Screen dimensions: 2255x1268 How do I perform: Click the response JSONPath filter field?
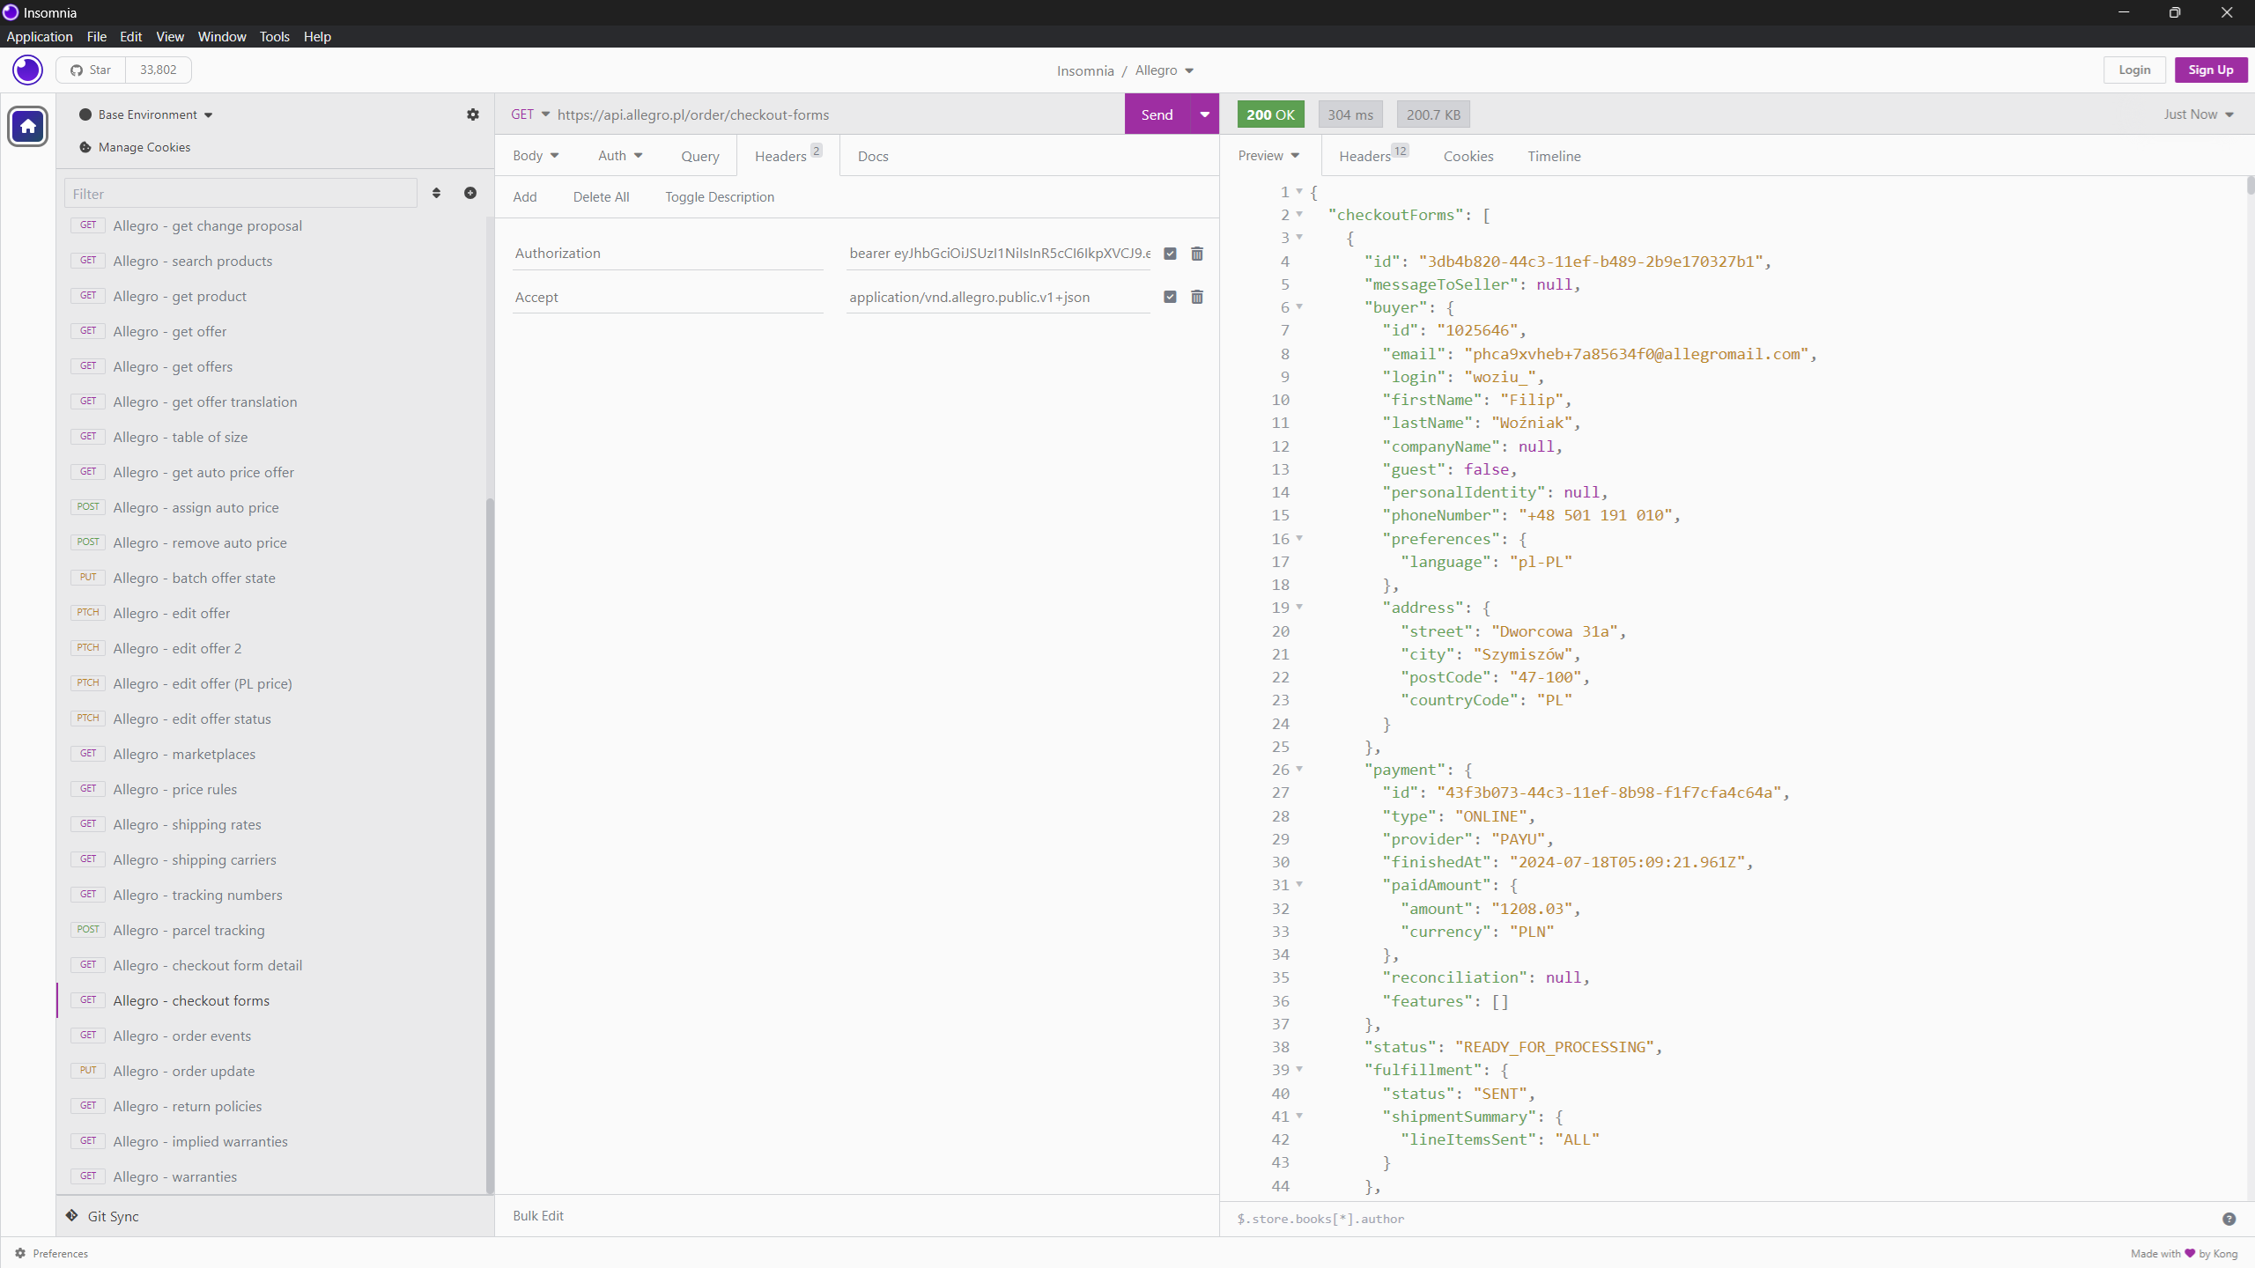pyautogui.click(x=1722, y=1219)
